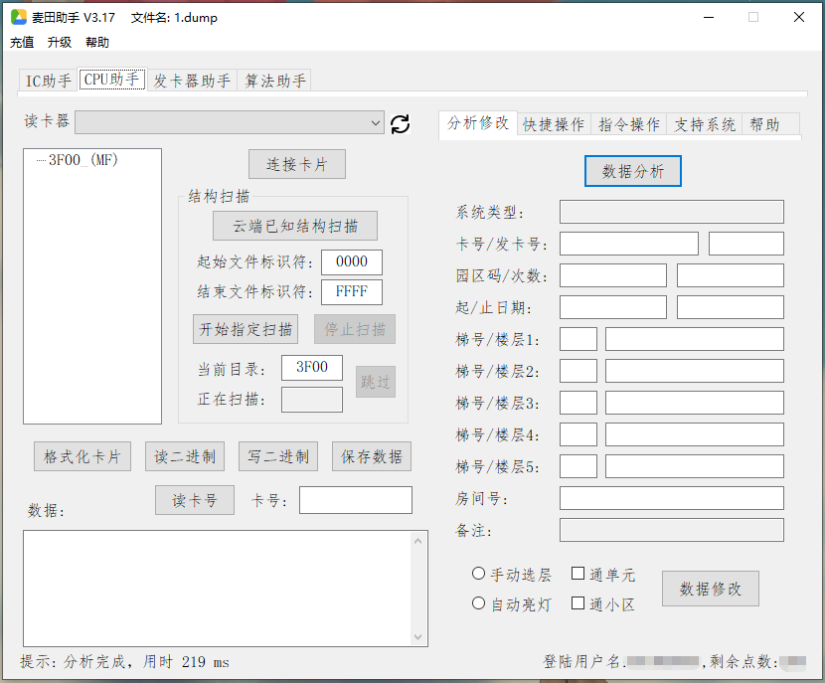
Task: Click the 麦田助手 logo icon in title bar
Action: coord(15,17)
